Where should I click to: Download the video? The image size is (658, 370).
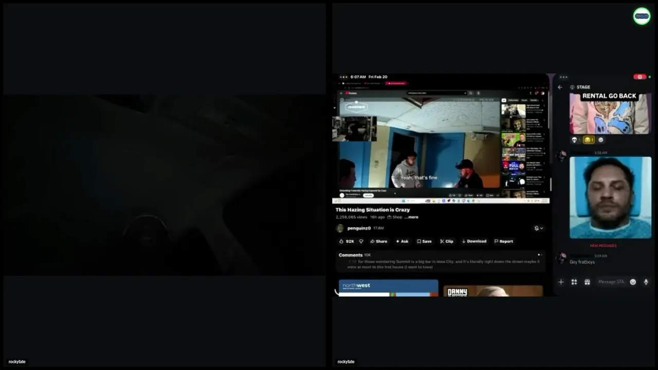(x=474, y=241)
